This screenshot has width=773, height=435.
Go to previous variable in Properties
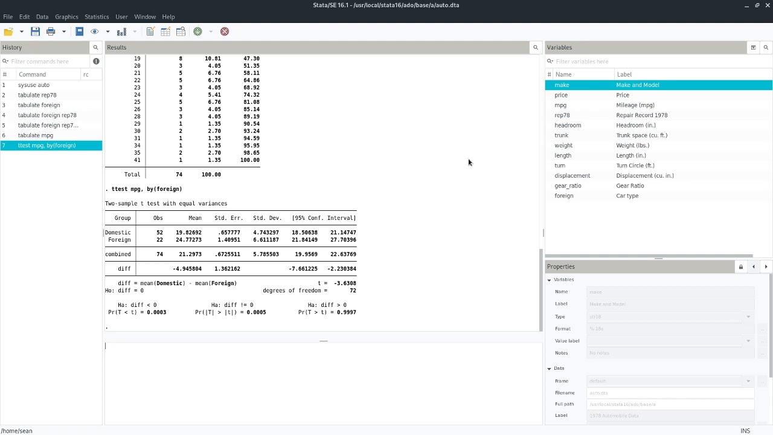(753, 266)
